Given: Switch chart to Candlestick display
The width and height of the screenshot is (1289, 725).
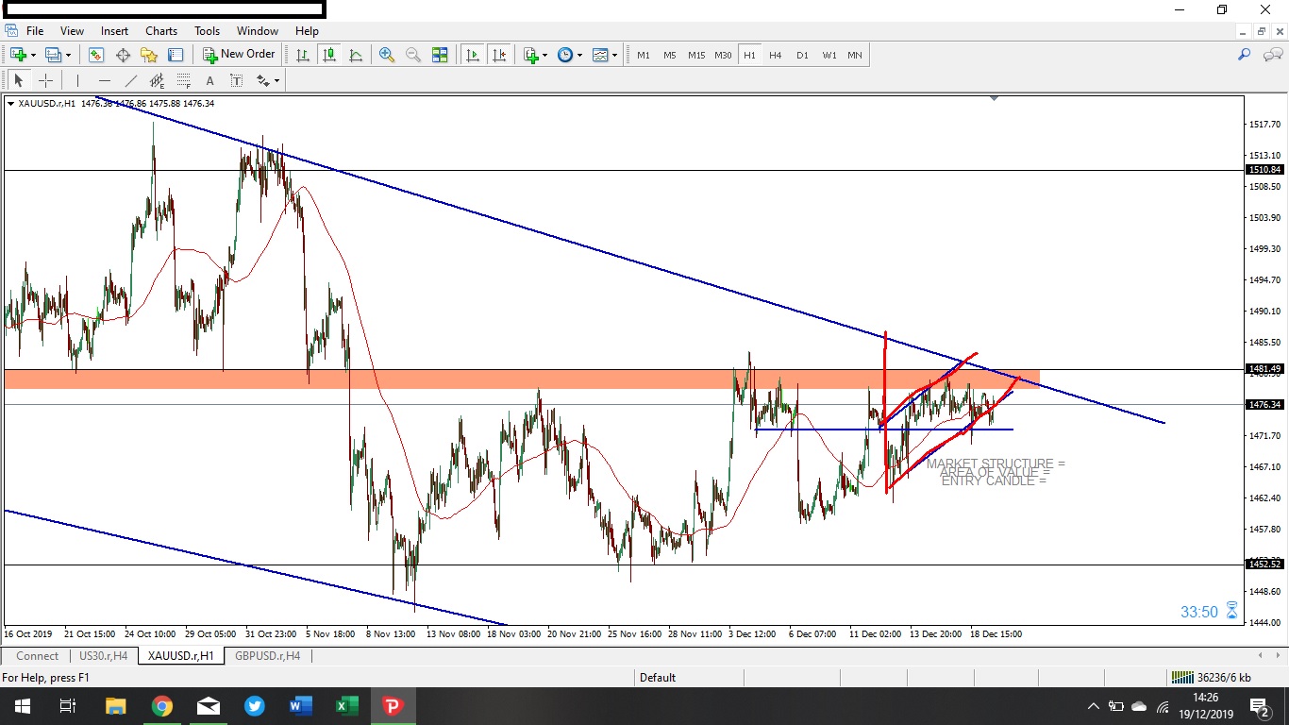Looking at the screenshot, I should 329,56.
